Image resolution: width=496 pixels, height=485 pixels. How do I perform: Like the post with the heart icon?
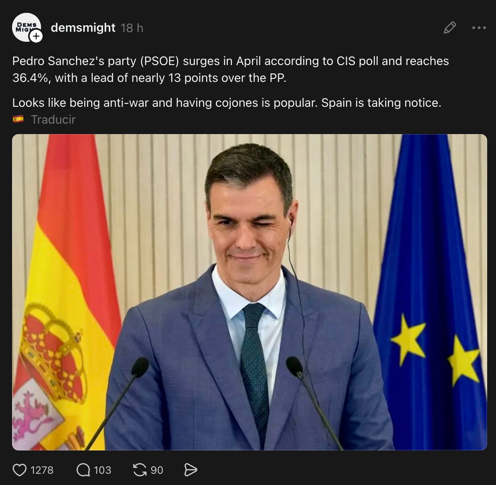19,470
